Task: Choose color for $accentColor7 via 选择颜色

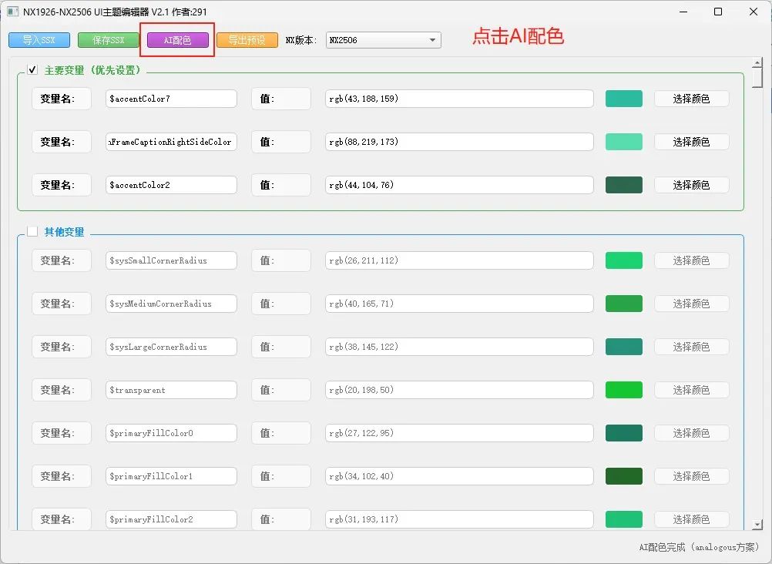Action: tap(691, 99)
